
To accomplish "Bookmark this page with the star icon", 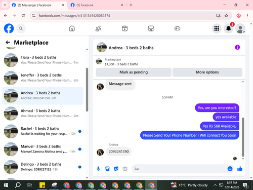I will coord(226,16).
